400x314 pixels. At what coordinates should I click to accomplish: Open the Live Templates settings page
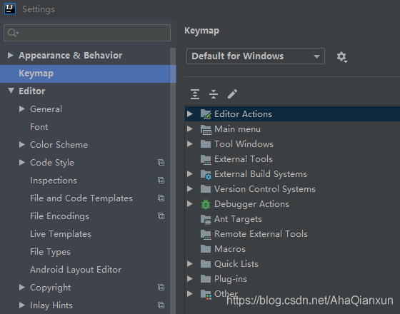tap(61, 234)
